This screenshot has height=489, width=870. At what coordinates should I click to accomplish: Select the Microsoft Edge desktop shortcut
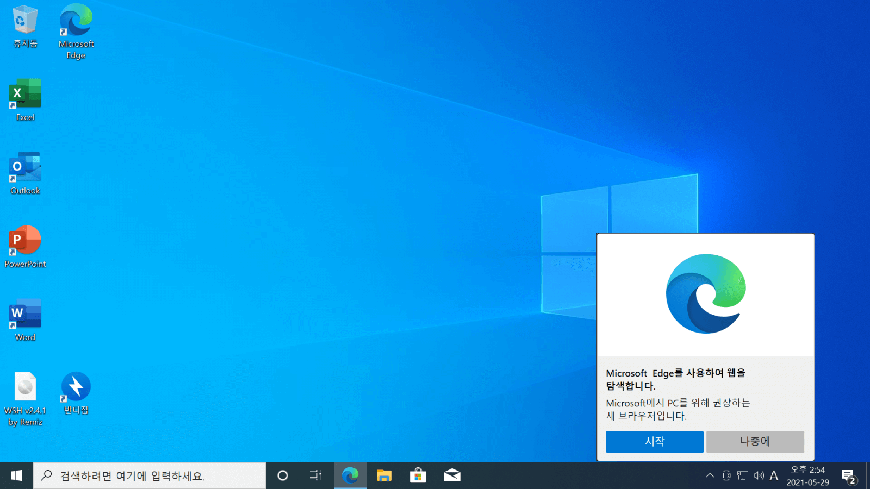coord(76,32)
